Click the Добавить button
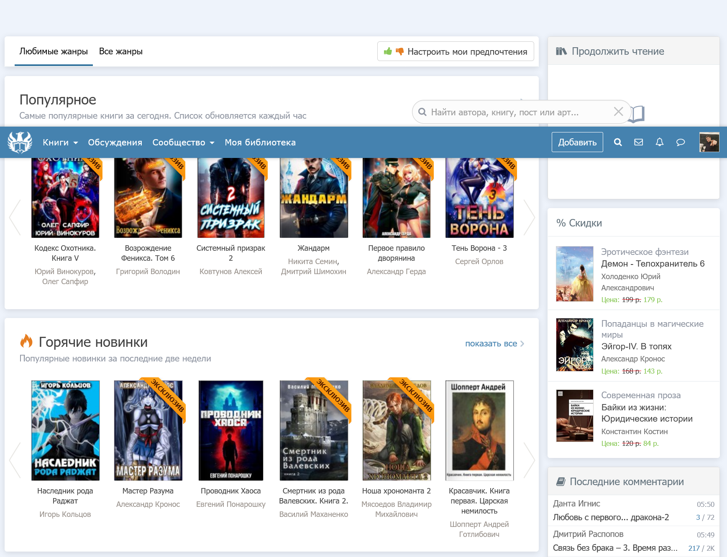Viewport: 727px width, 557px height. pos(577,142)
